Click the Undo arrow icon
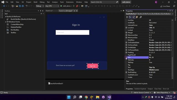 tap(27, 6)
